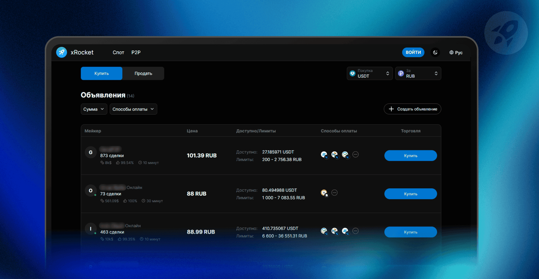539x279 pixels.
Task: Open language selector globe icon Рус
Action: click(x=456, y=52)
